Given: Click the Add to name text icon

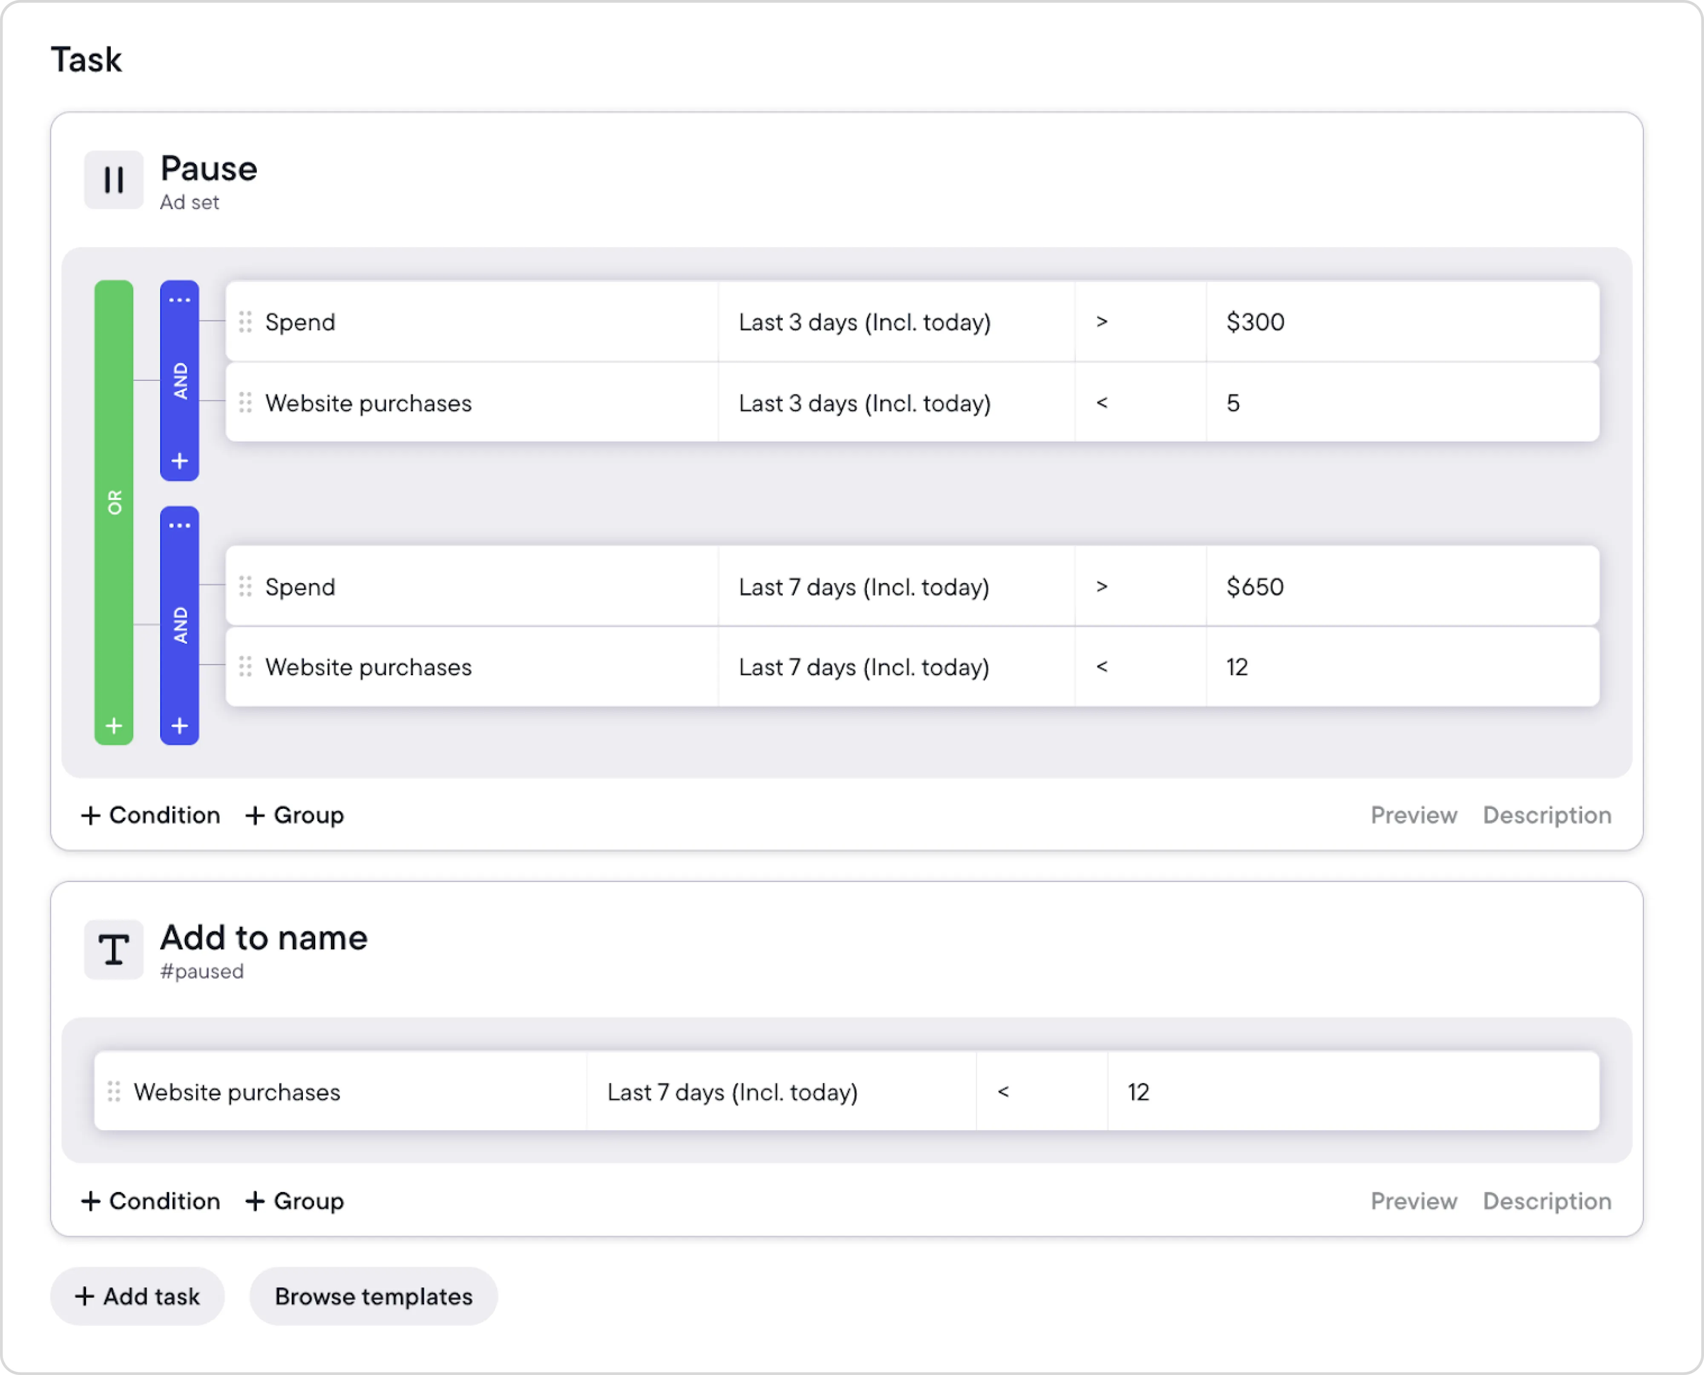Looking at the screenshot, I should coord(113,949).
